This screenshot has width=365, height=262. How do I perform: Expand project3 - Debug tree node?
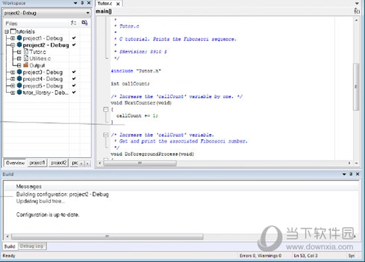(x=13, y=72)
